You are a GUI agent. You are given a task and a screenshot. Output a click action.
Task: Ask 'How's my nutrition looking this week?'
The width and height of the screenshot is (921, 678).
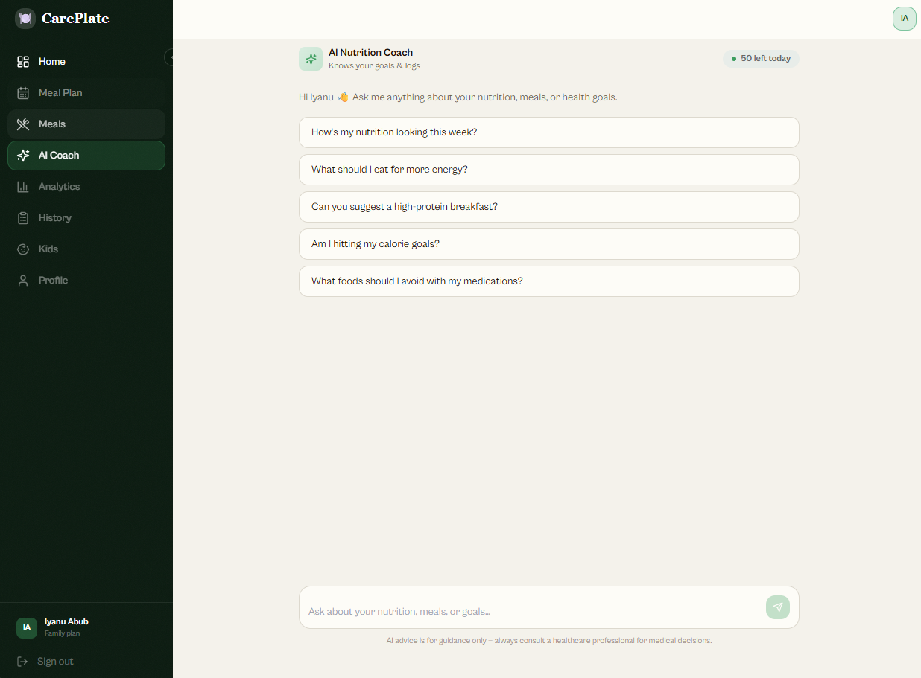(x=548, y=132)
